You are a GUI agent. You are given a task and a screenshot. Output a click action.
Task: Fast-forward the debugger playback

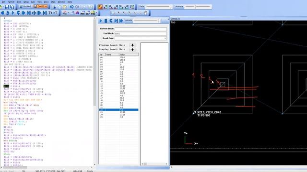coord(121,21)
